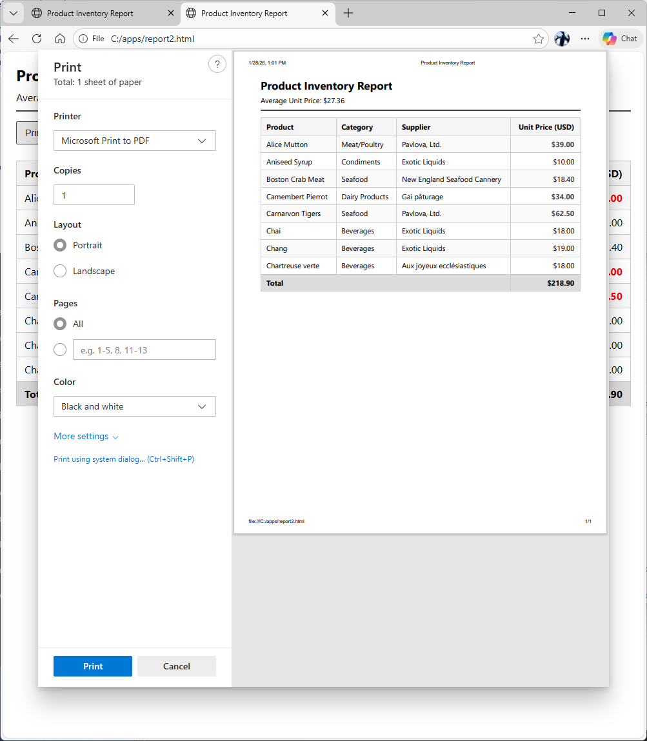Select All pages radio button
This screenshot has width=647, height=741.
click(x=60, y=324)
